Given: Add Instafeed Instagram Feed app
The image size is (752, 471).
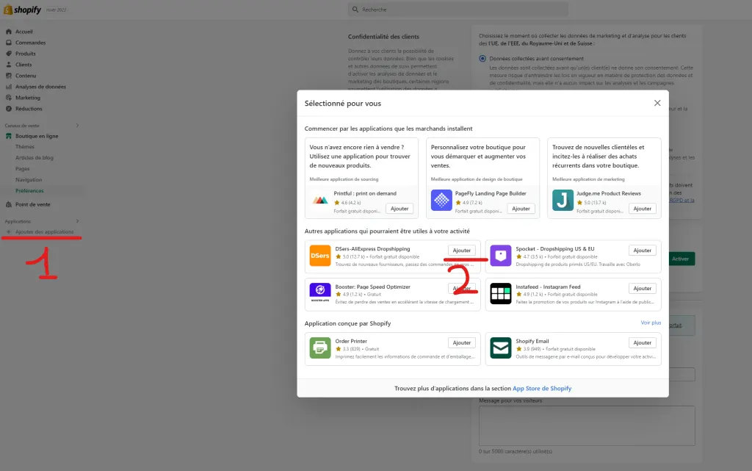Looking at the screenshot, I should point(642,288).
